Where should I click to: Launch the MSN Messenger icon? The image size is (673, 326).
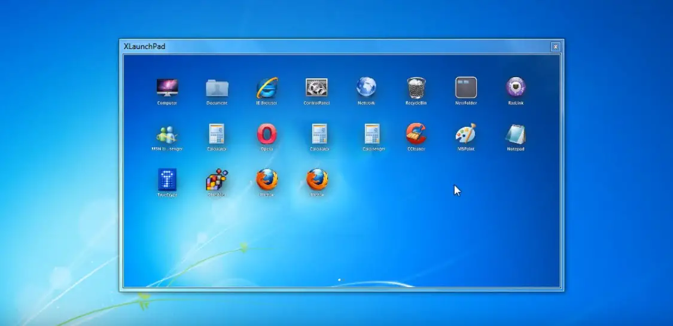[168, 134]
